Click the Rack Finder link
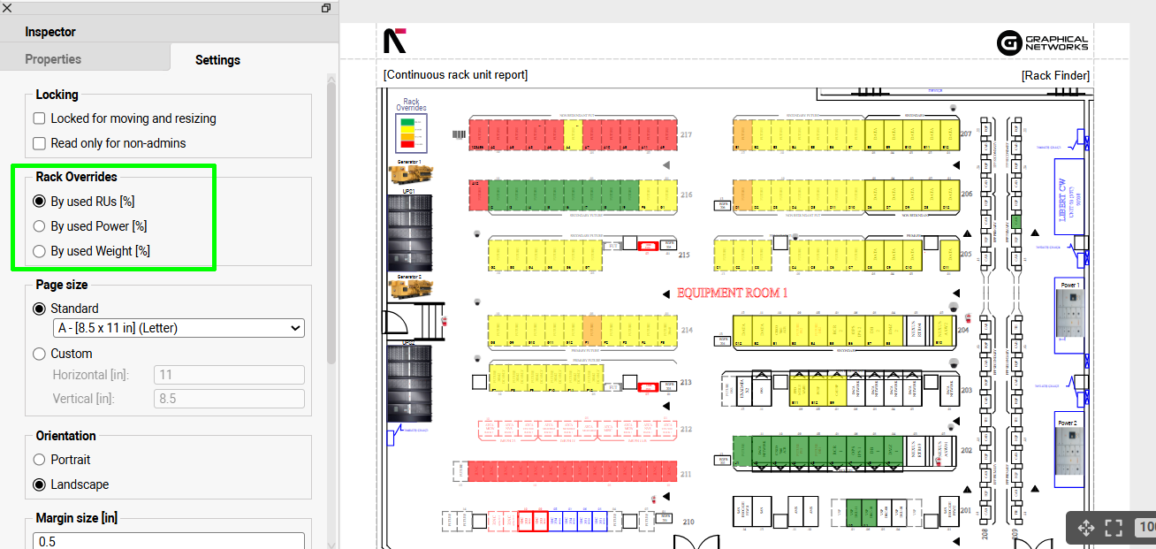The image size is (1156, 549). click(1055, 75)
